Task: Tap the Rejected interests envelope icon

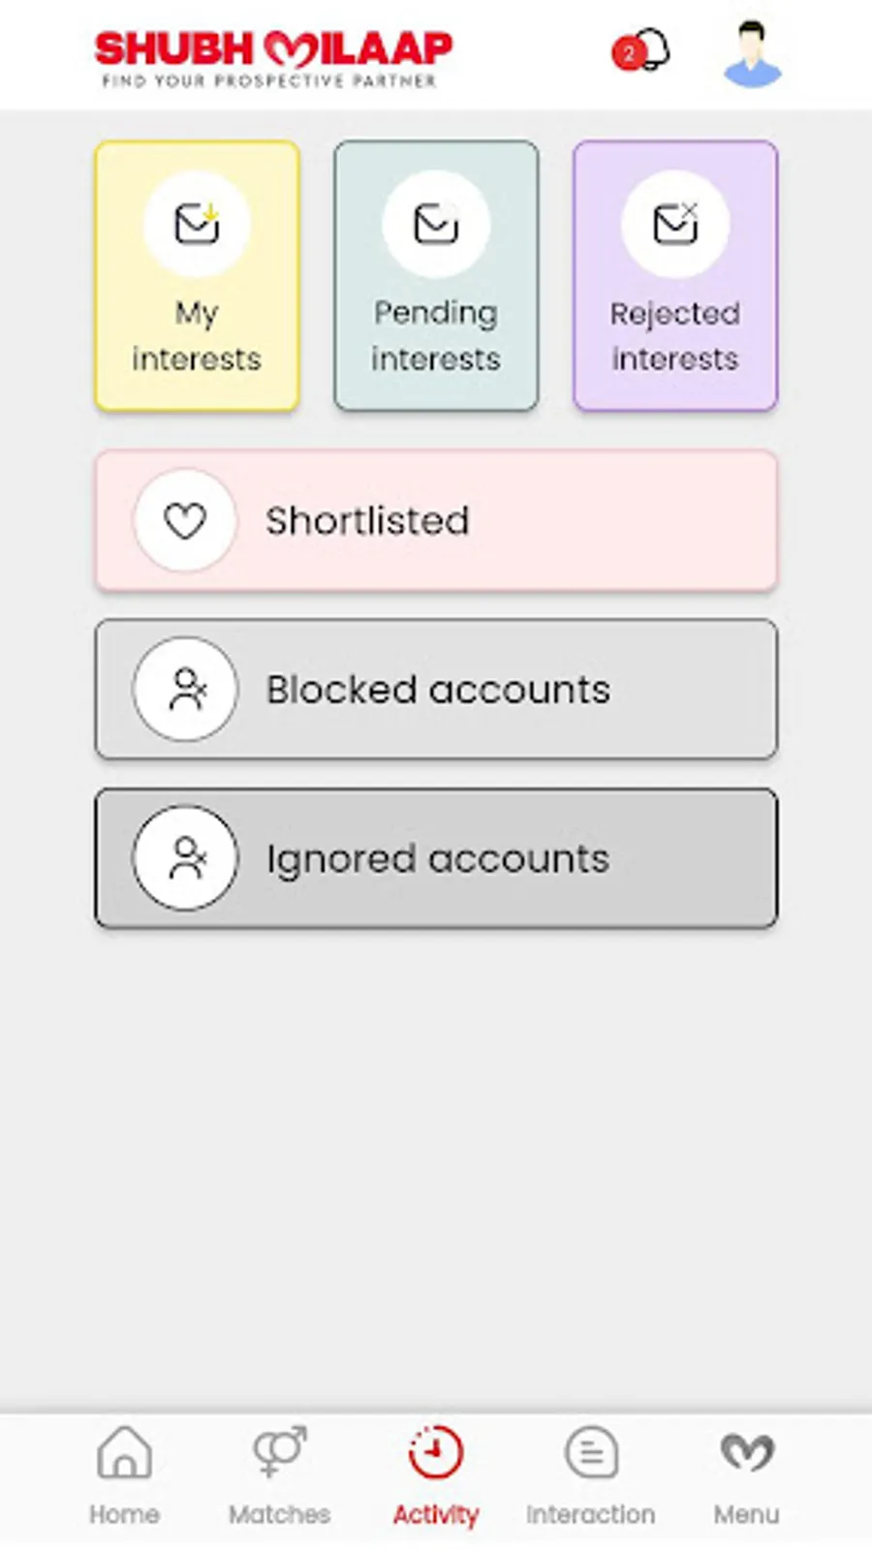Action: pyautogui.click(x=674, y=224)
